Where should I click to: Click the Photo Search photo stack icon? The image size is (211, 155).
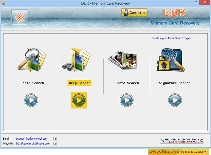coord(123,60)
